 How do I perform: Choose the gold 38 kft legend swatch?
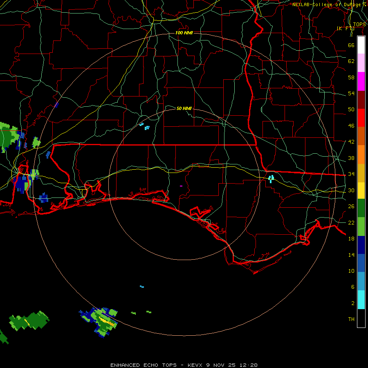tap(361, 173)
